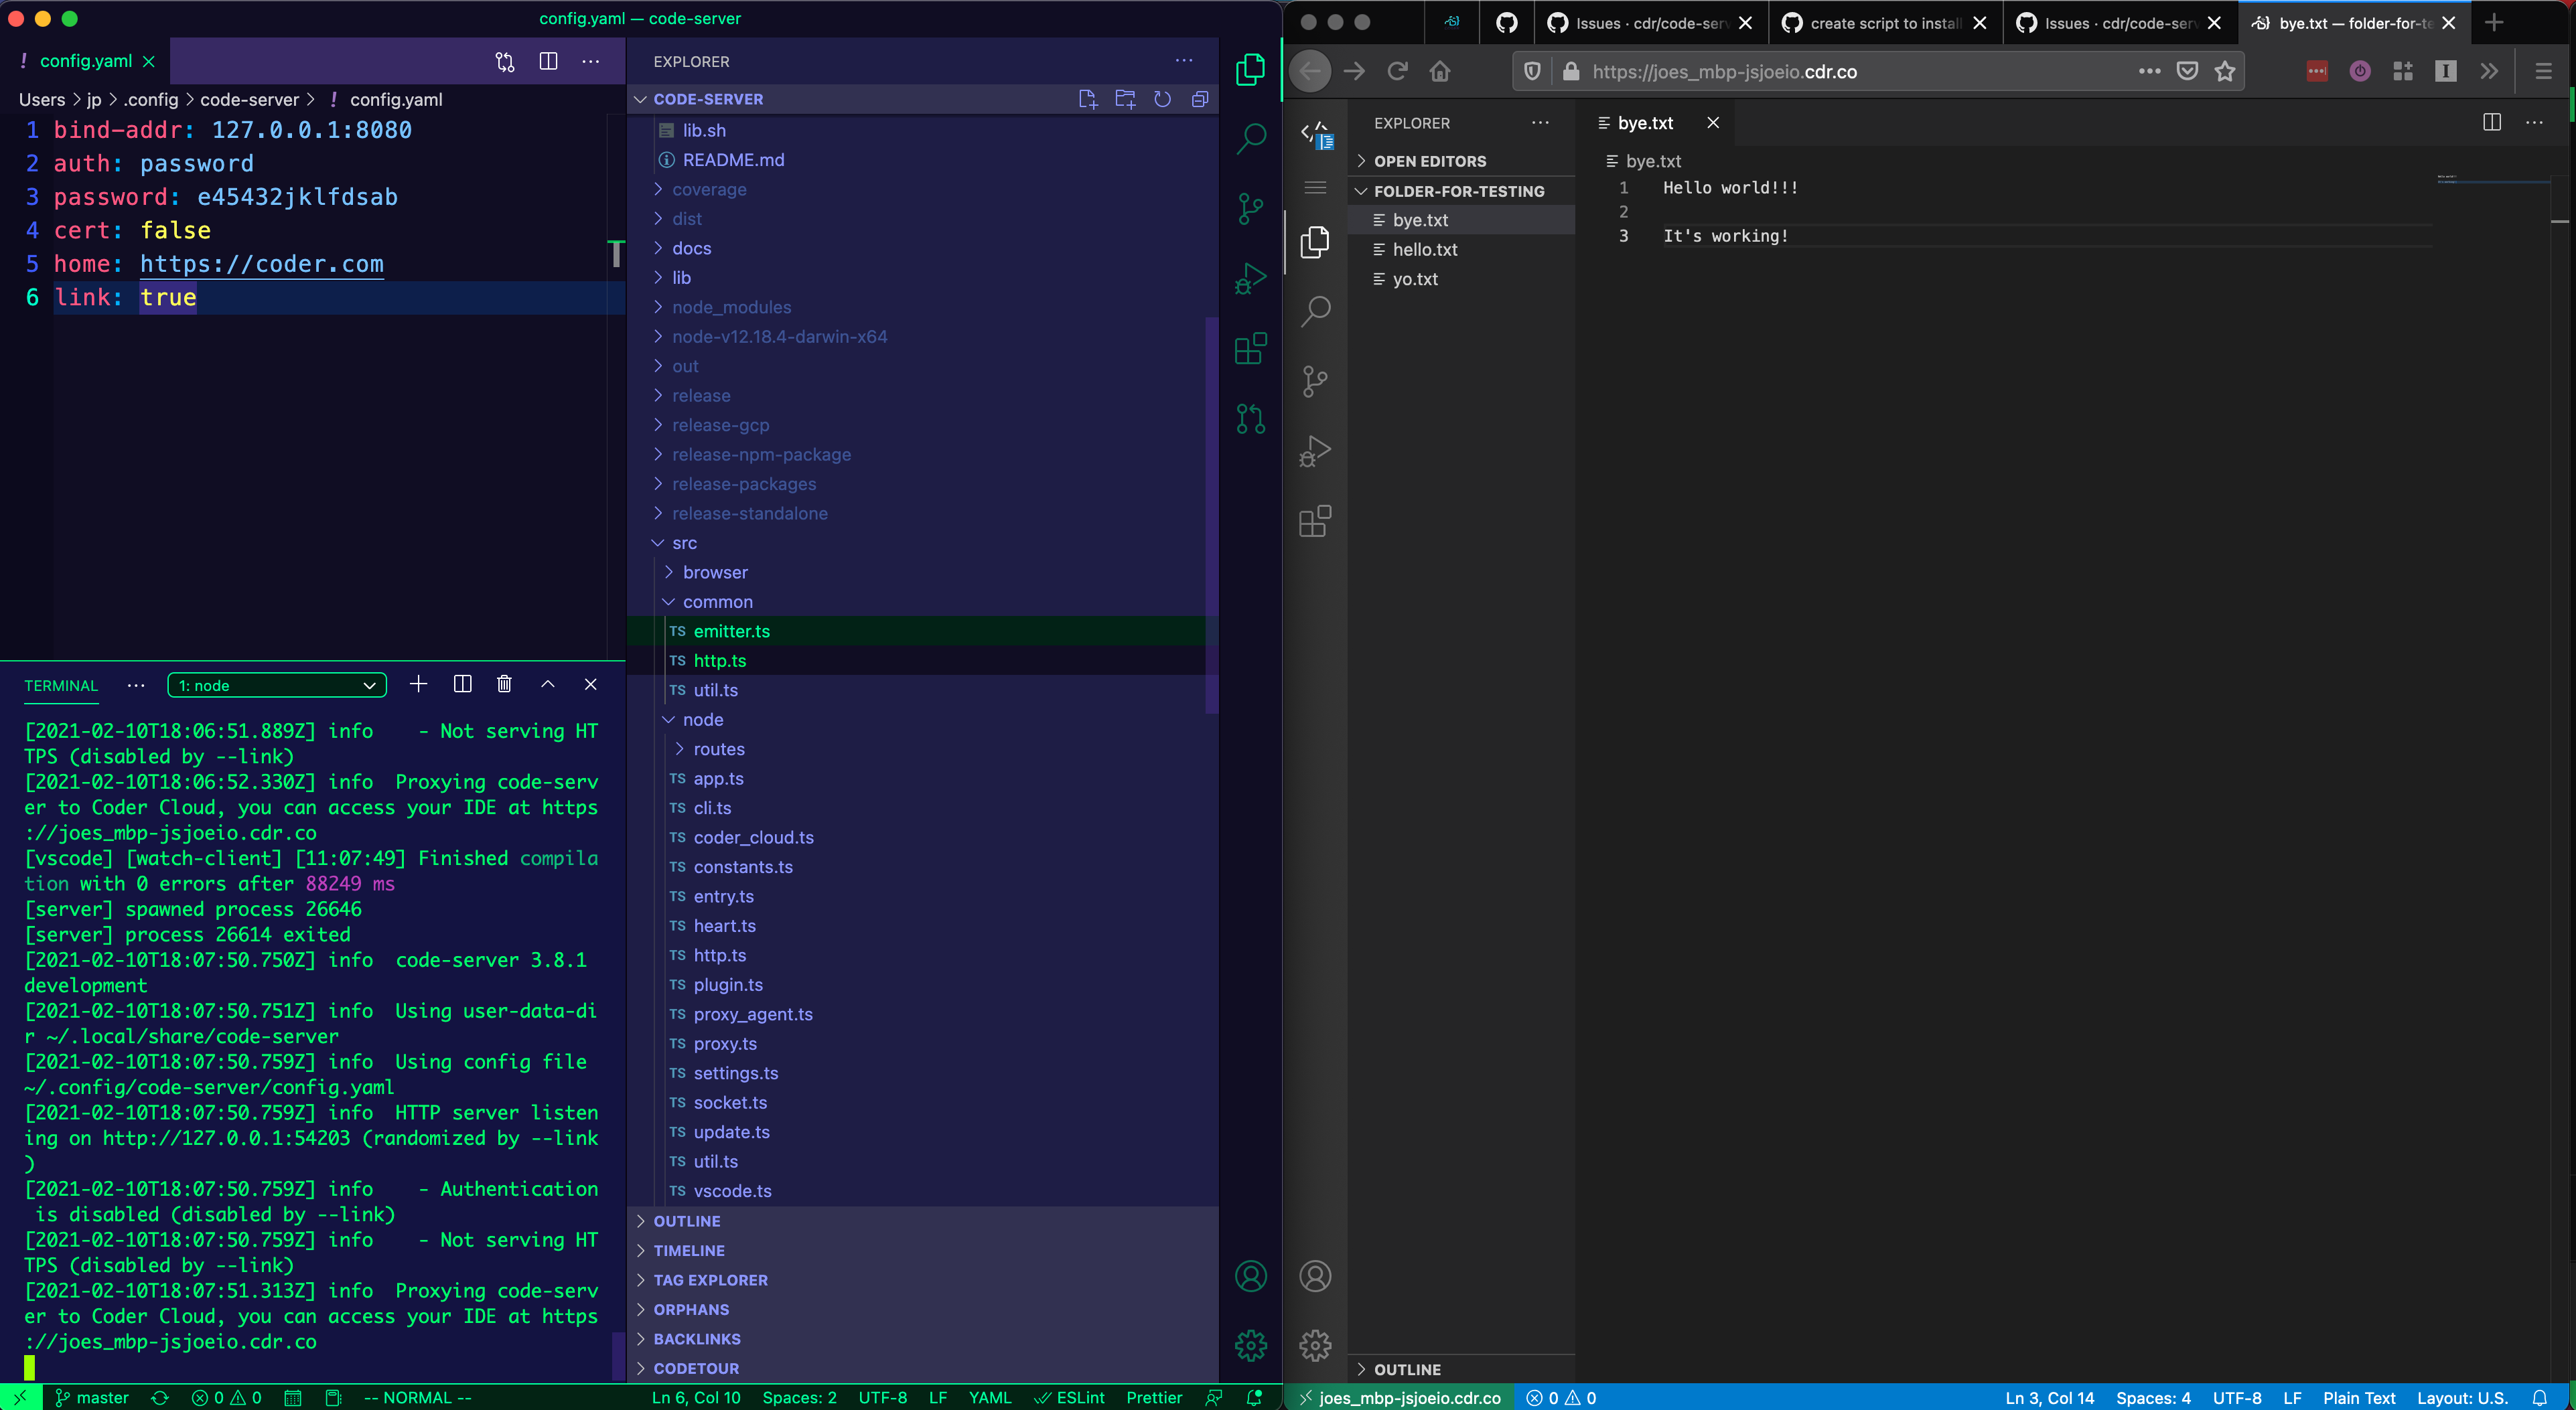Screen dimensions: 2576x1410
Task: Click New File icon in CODE-SERVER explorer
Action: (1087, 99)
